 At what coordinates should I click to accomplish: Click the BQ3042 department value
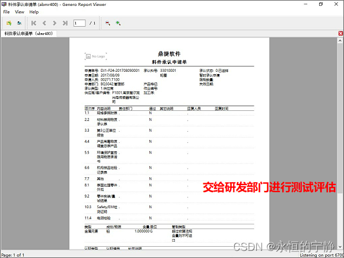(x=112, y=84)
